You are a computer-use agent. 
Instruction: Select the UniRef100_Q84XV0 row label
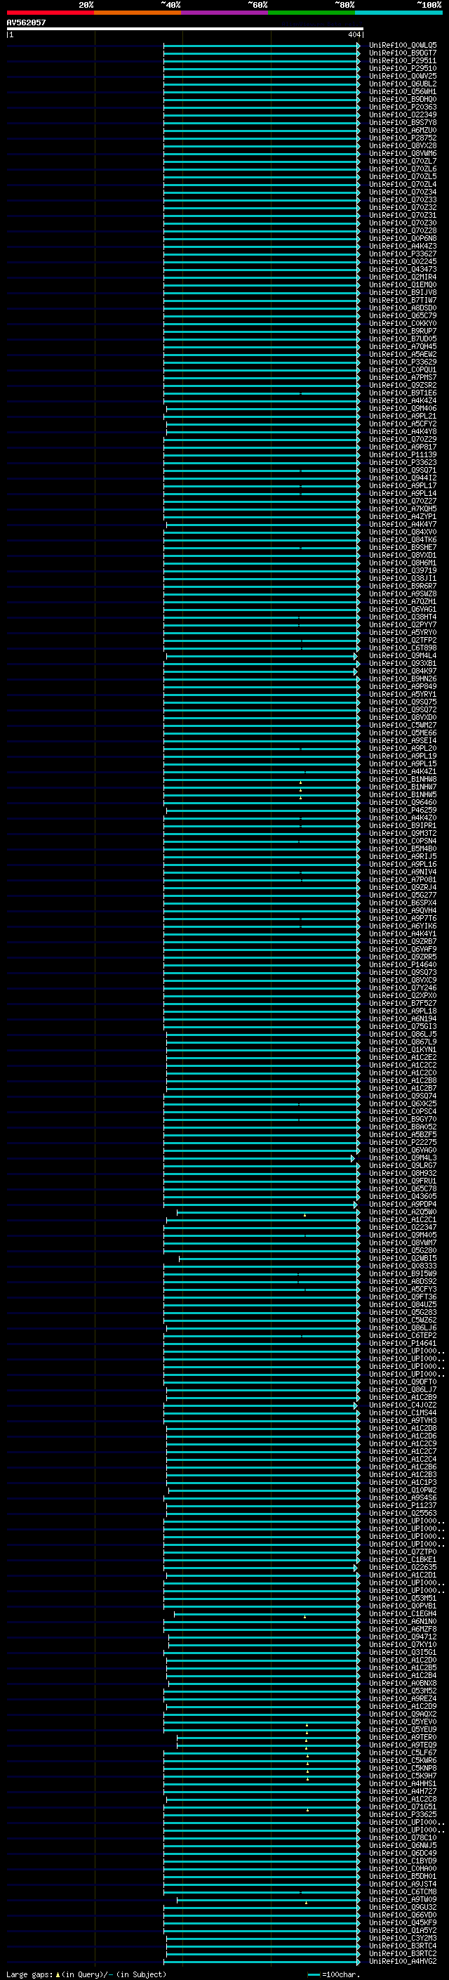pos(402,532)
